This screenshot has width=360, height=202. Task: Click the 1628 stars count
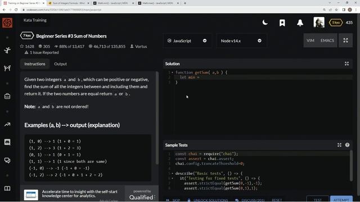tap(27, 46)
